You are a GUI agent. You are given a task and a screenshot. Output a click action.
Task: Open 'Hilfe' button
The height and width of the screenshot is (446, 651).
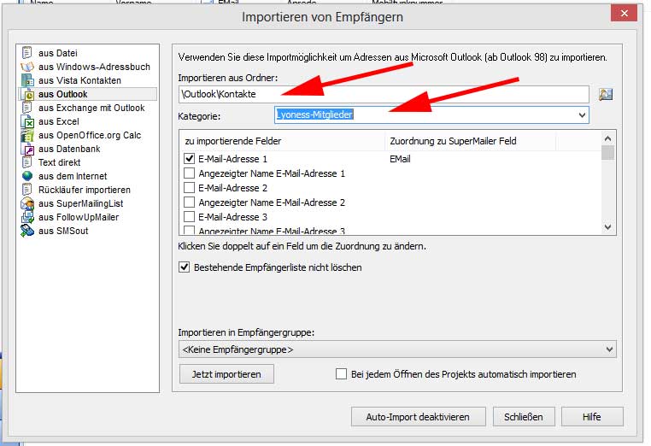592,416
